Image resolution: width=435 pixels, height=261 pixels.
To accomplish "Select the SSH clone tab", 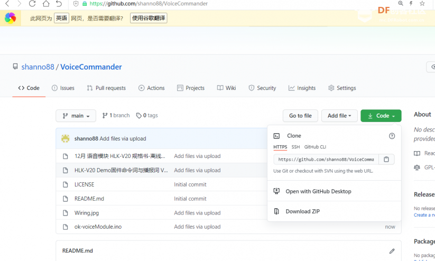I will (295, 147).
